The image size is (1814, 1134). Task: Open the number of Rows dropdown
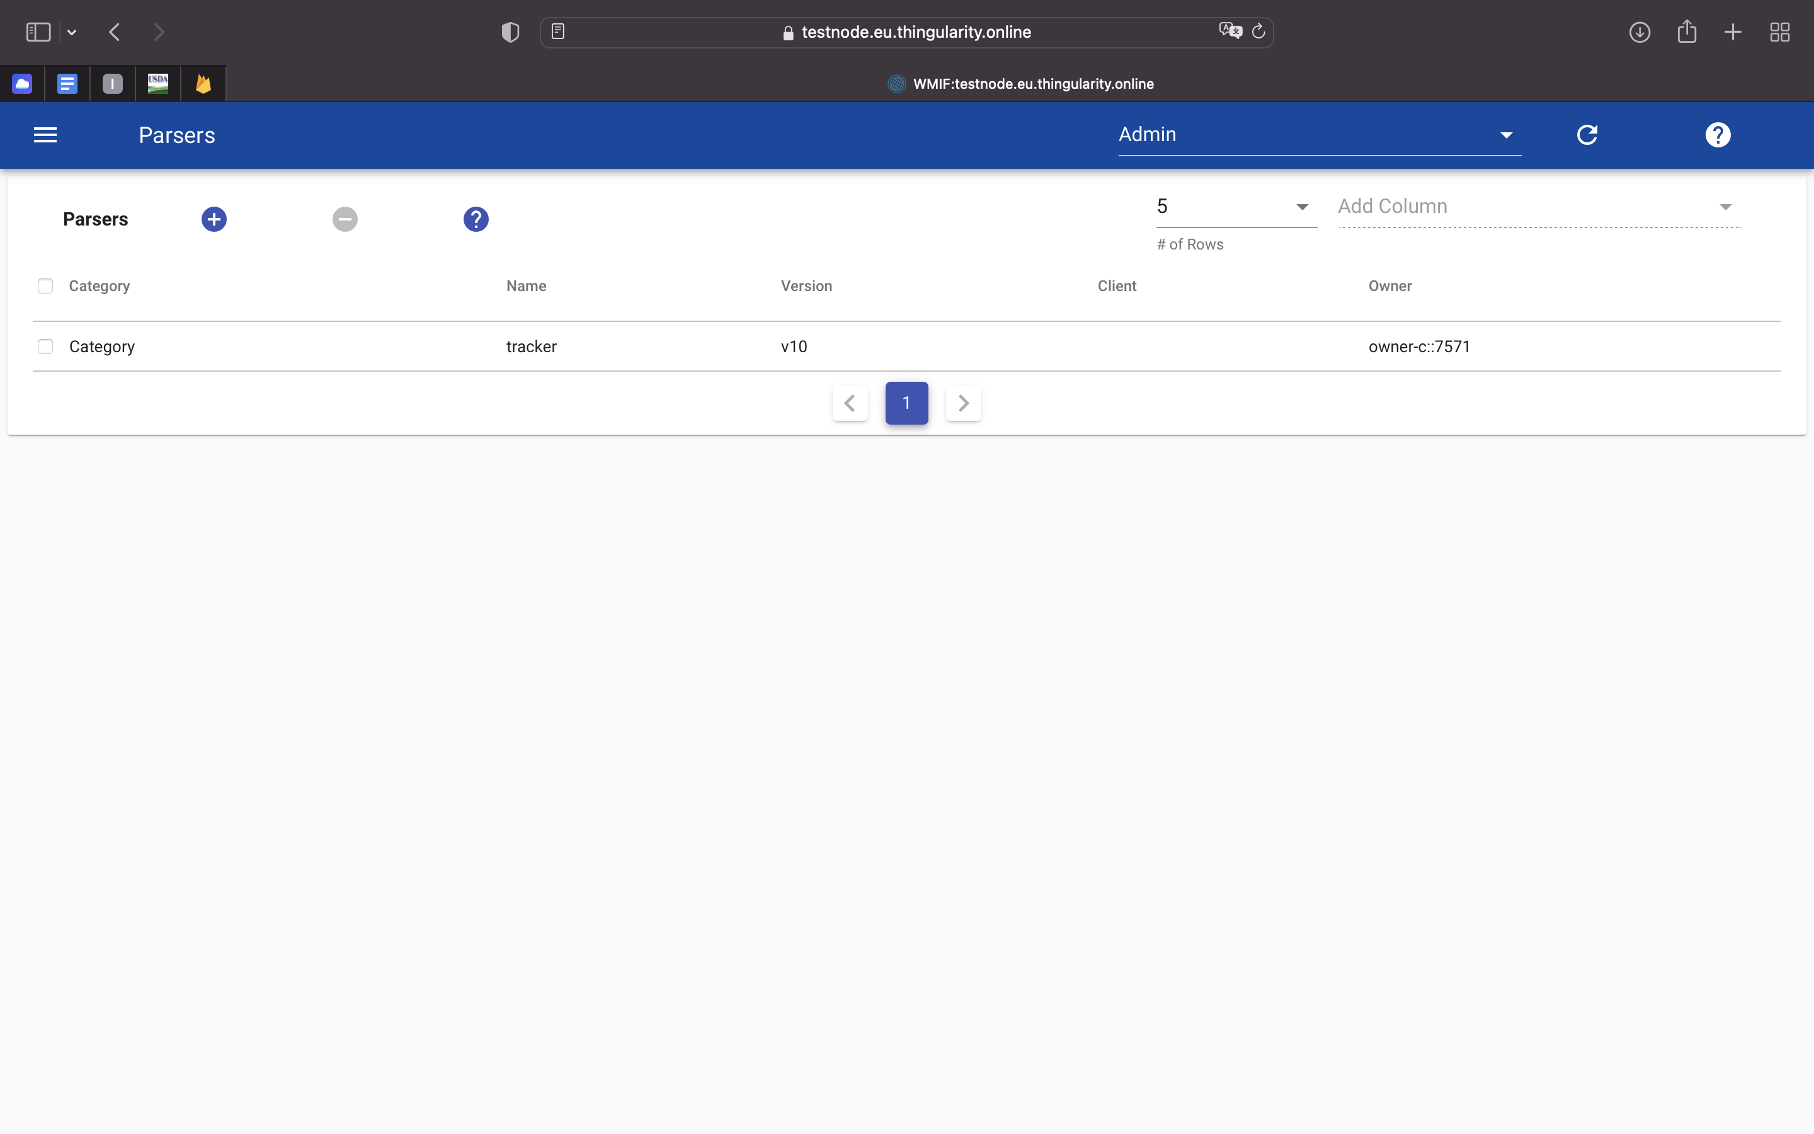(x=1235, y=206)
